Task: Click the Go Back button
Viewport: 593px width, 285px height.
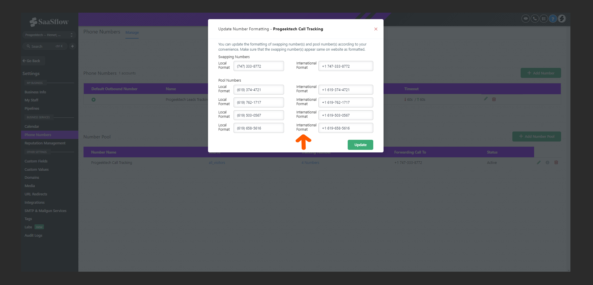Action: [33, 61]
